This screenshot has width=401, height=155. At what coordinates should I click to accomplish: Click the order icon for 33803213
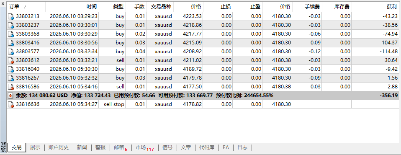11,17
